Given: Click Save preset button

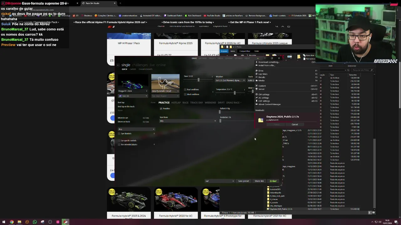Looking at the screenshot, I should coord(243,181).
